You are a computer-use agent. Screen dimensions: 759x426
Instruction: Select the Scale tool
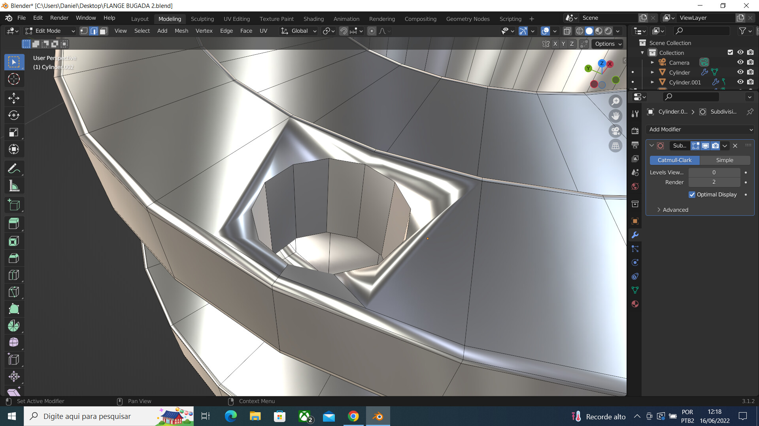[14, 133]
